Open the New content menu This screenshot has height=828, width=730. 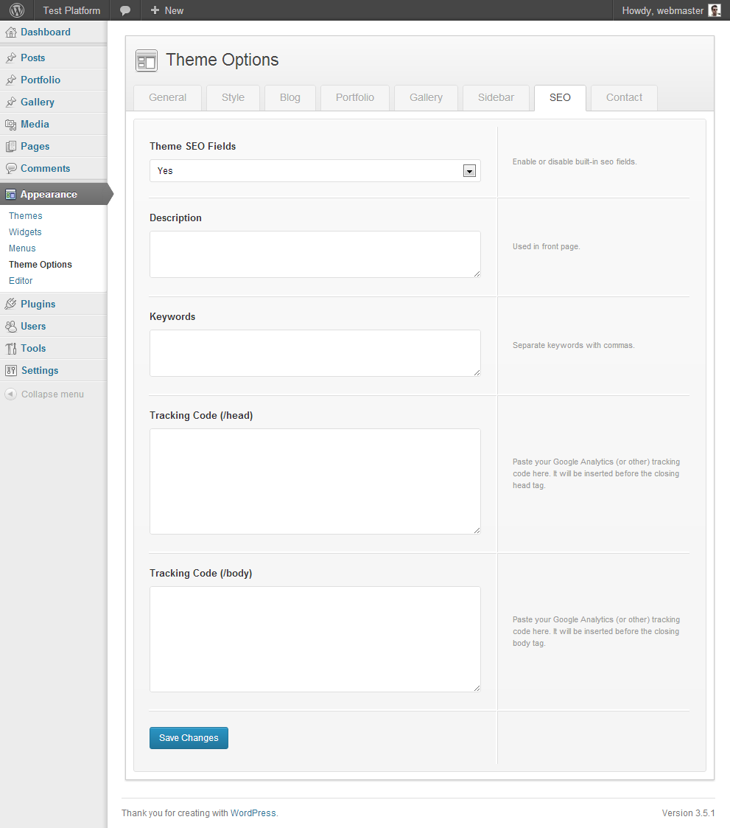(x=167, y=10)
